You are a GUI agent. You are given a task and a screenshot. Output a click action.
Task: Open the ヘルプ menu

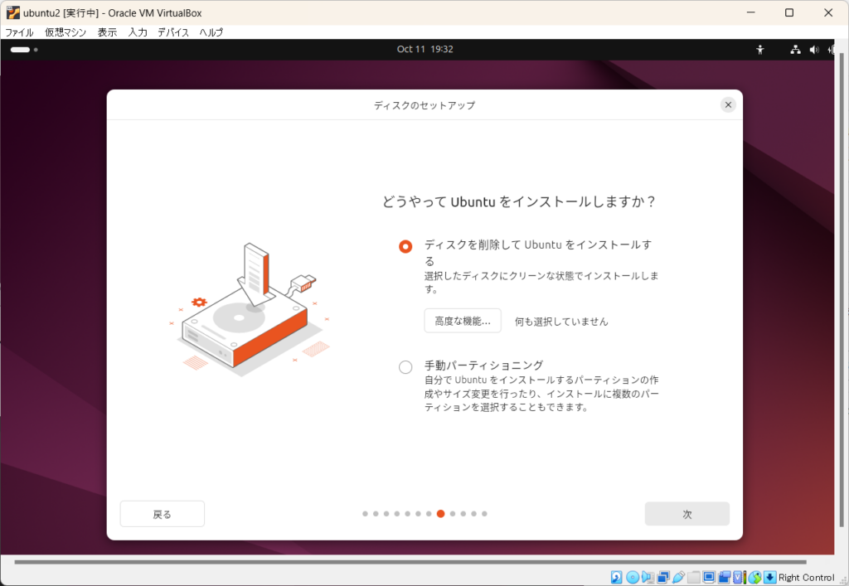pos(211,32)
